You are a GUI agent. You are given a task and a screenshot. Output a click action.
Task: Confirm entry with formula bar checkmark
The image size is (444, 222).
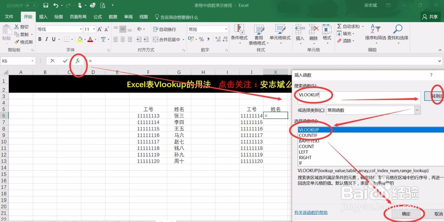click(65, 61)
